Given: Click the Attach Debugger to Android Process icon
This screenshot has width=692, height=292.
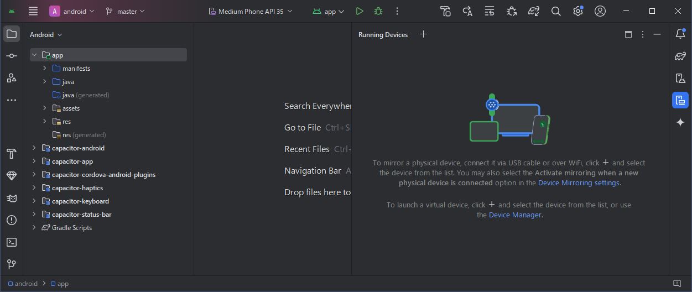Looking at the screenshot, I should tap(512, 11).
